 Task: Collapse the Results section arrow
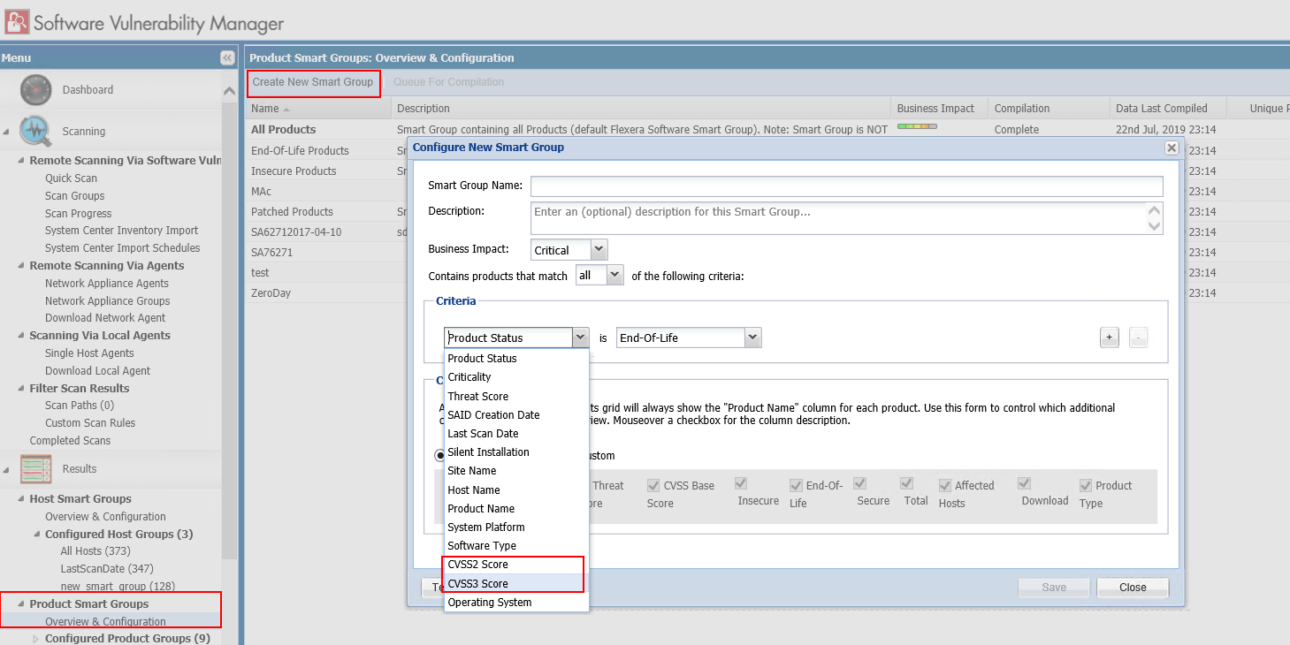(7, 469)
